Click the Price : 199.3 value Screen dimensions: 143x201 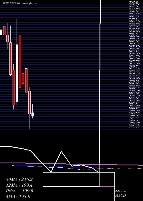(19, 191)
